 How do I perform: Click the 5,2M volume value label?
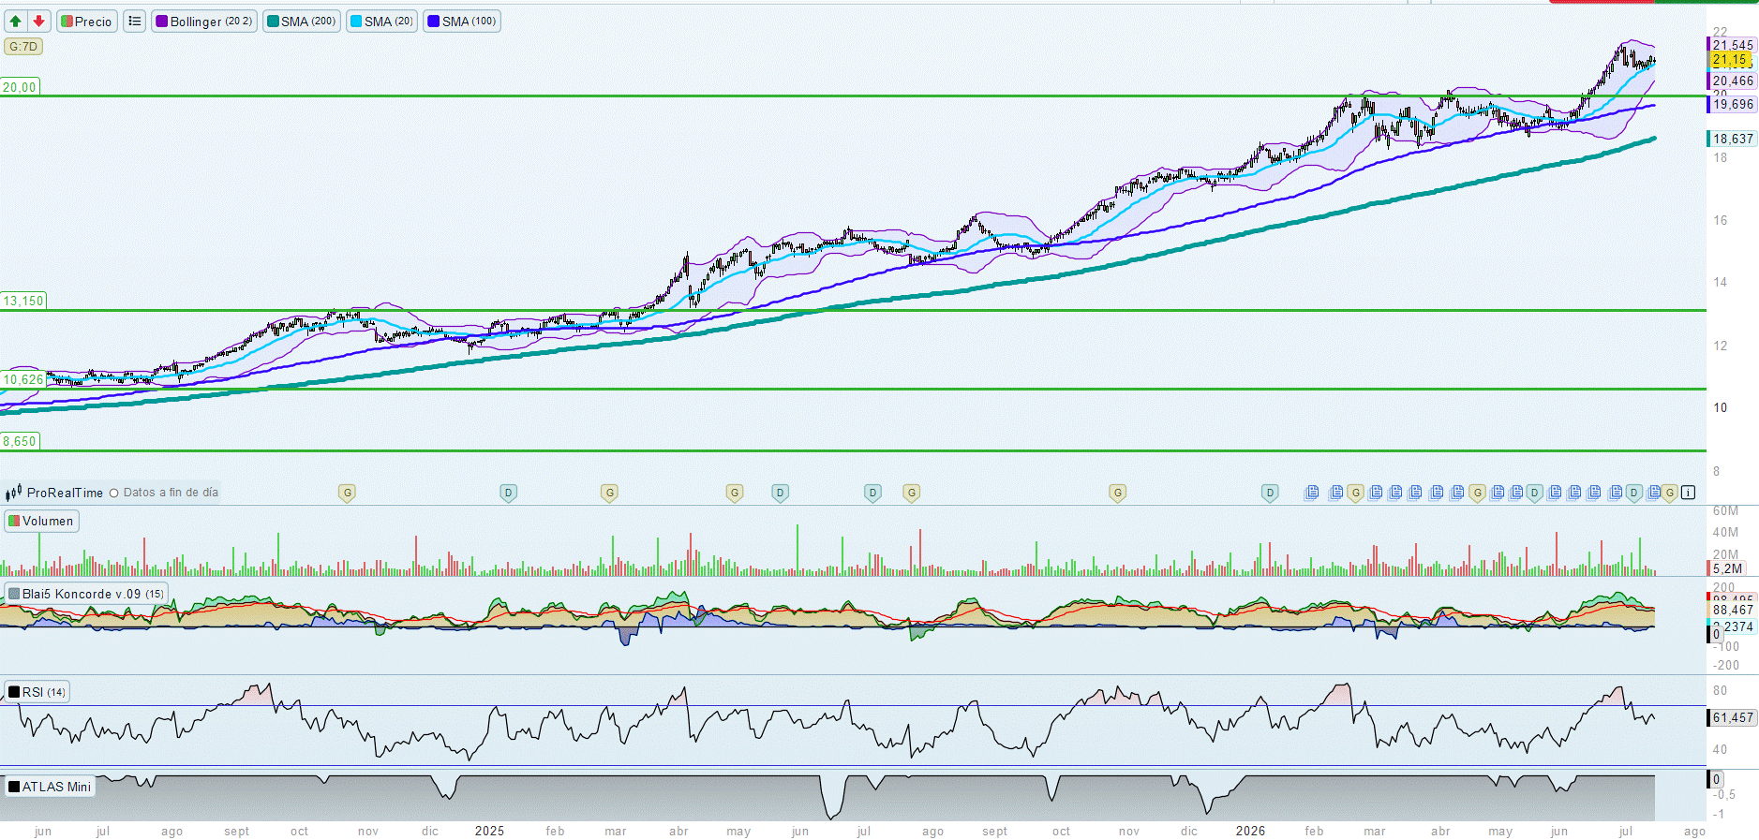[x=1727, y=568]
